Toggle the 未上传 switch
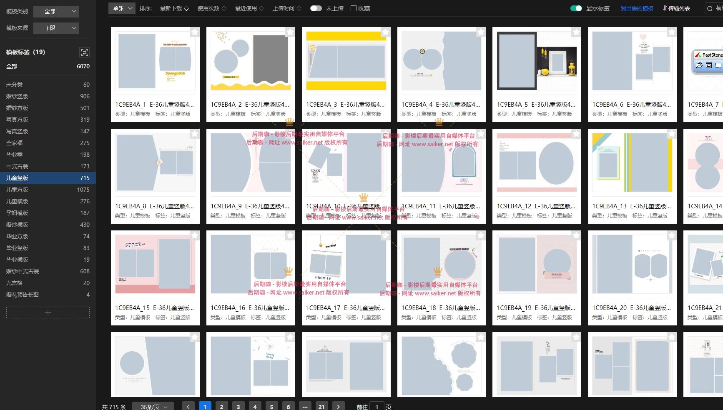 tap(316, 8)
